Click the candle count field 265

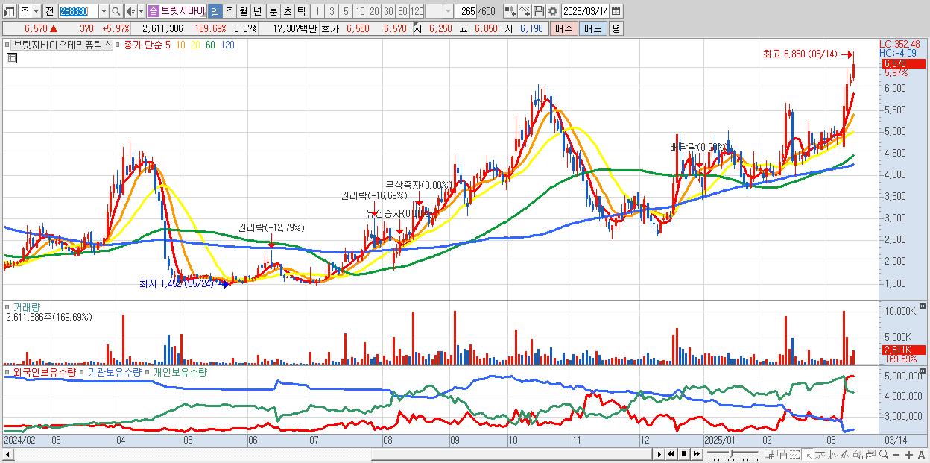point(467,12)
